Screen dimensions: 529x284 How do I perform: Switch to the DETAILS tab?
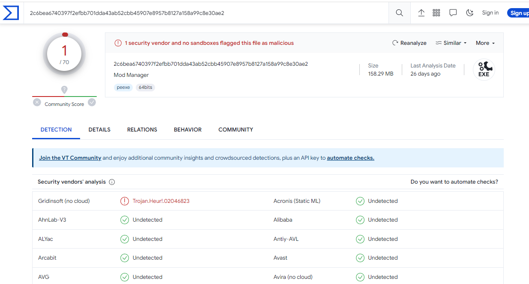(99, 130)
